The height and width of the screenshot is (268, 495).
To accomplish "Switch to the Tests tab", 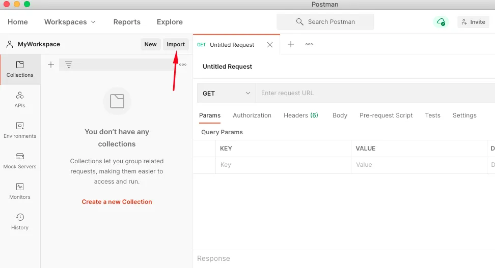I will [432, 115].
